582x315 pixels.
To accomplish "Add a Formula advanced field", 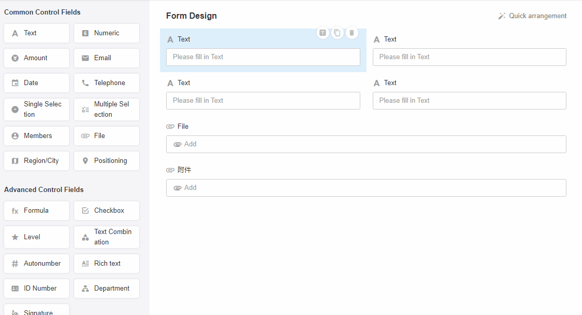I will [x=36, y=210].
